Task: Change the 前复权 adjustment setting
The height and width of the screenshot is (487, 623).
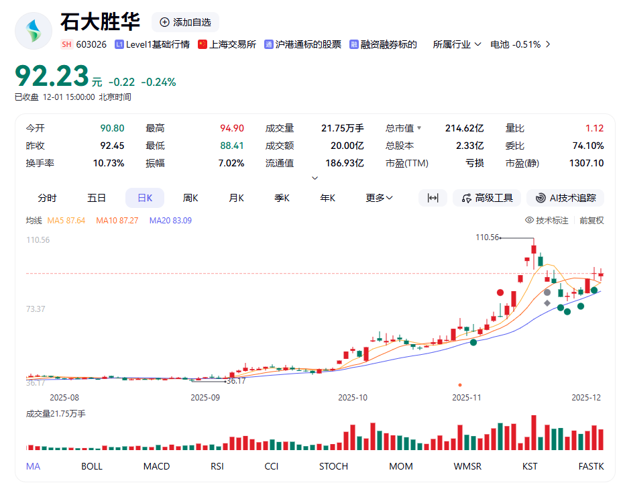Action: [x=591, y=220]
